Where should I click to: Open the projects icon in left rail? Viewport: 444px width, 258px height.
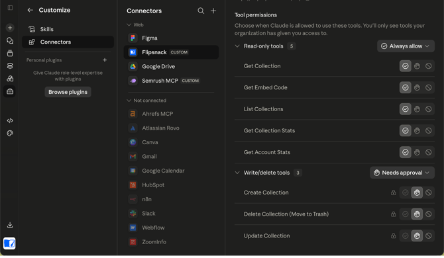10,53
